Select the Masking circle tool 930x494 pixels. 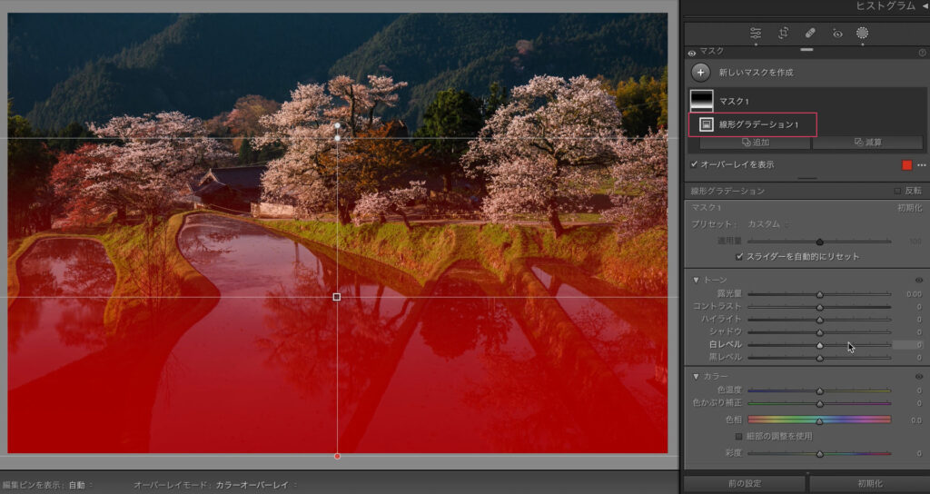(862, 33)
